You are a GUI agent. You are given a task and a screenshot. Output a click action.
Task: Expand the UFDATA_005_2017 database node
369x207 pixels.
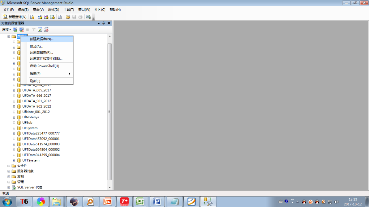click(x=14, y=90)
